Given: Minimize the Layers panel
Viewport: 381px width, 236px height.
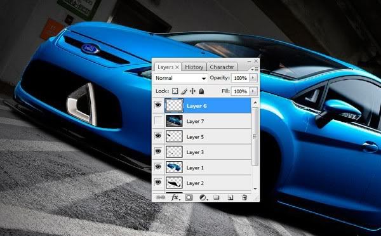Looking at the screenshot, I should coord(249,62).
